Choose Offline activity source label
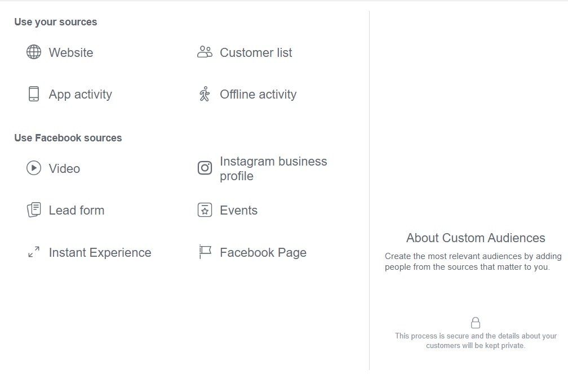 (258, 94)
